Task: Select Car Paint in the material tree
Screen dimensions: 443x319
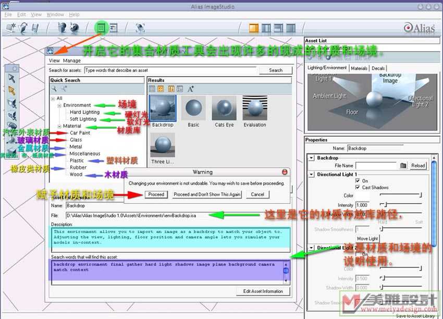Action: click(80, 133)
